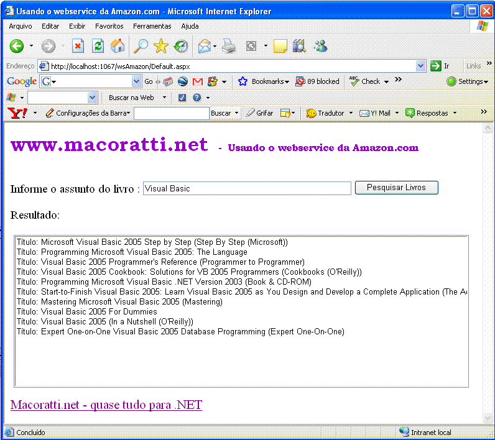Select result Expert One-on-One Visual Basic 2005
495x440 pixels.
(x=180, y=331)
